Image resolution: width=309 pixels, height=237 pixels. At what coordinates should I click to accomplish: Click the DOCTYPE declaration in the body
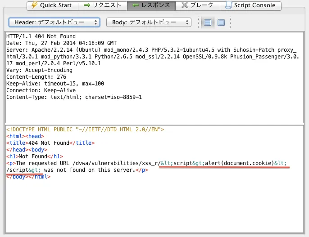(x=85, y=130)
